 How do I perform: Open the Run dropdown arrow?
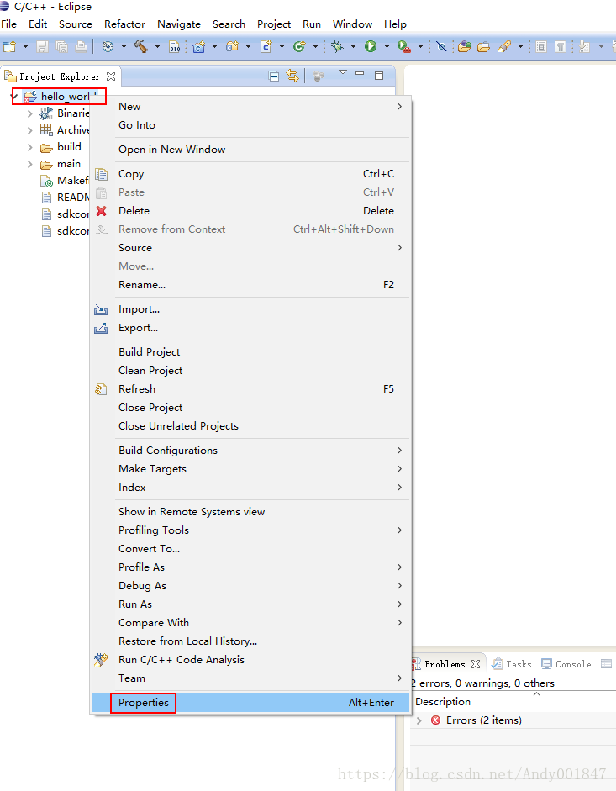387,47
